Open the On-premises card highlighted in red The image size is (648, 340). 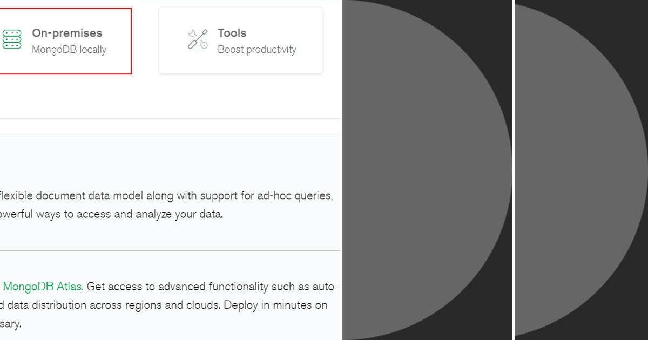[x=65, y=40]
